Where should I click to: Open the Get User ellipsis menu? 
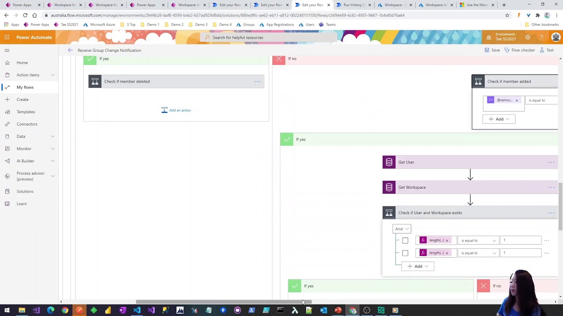coord(551,162)
